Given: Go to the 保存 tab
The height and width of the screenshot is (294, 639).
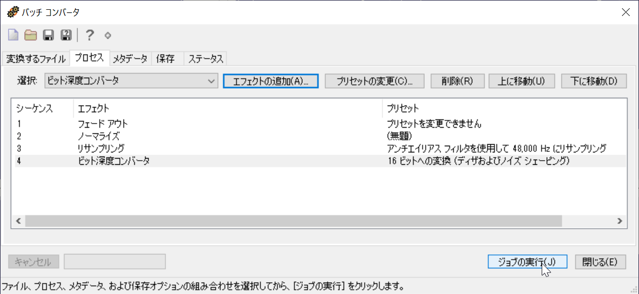Looking at the screenshot, I should pyautogui.click(x=165, y=59).
